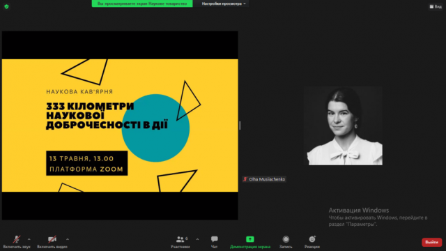Image resolution: width=446 pixels, height=251 pixels.
Task: Select Olha Musiiachenko's video thumbnail
Action: click(x=343, y=125)
